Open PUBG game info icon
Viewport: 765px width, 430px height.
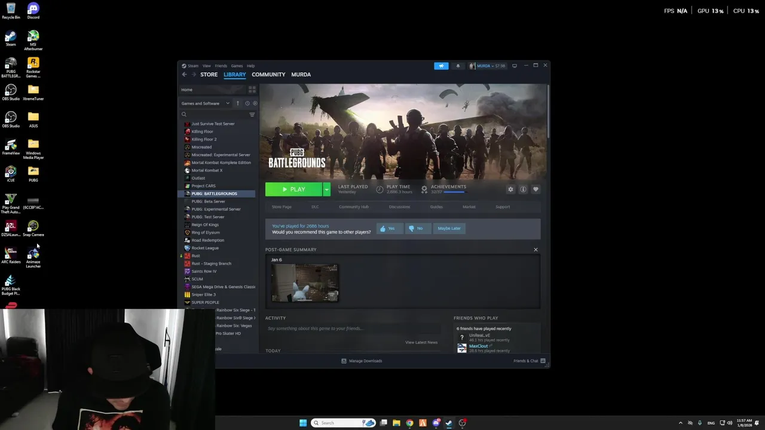click(x=523, y=189)
